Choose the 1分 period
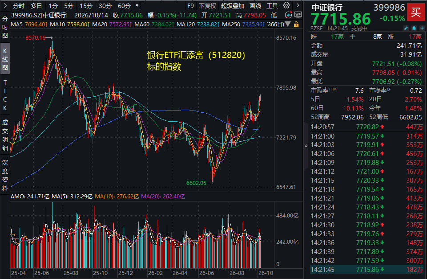Screen dimensions: 427x279 53,6
